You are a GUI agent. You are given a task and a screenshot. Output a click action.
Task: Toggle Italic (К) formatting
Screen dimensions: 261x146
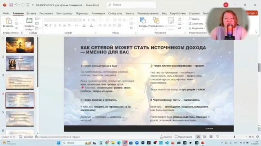(51, 25)
